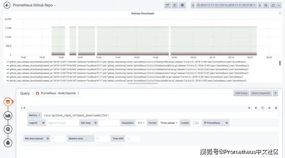Click the refresh dashboard icon
This screenshot has width=285, height=158.
click(x=273, y=5)
